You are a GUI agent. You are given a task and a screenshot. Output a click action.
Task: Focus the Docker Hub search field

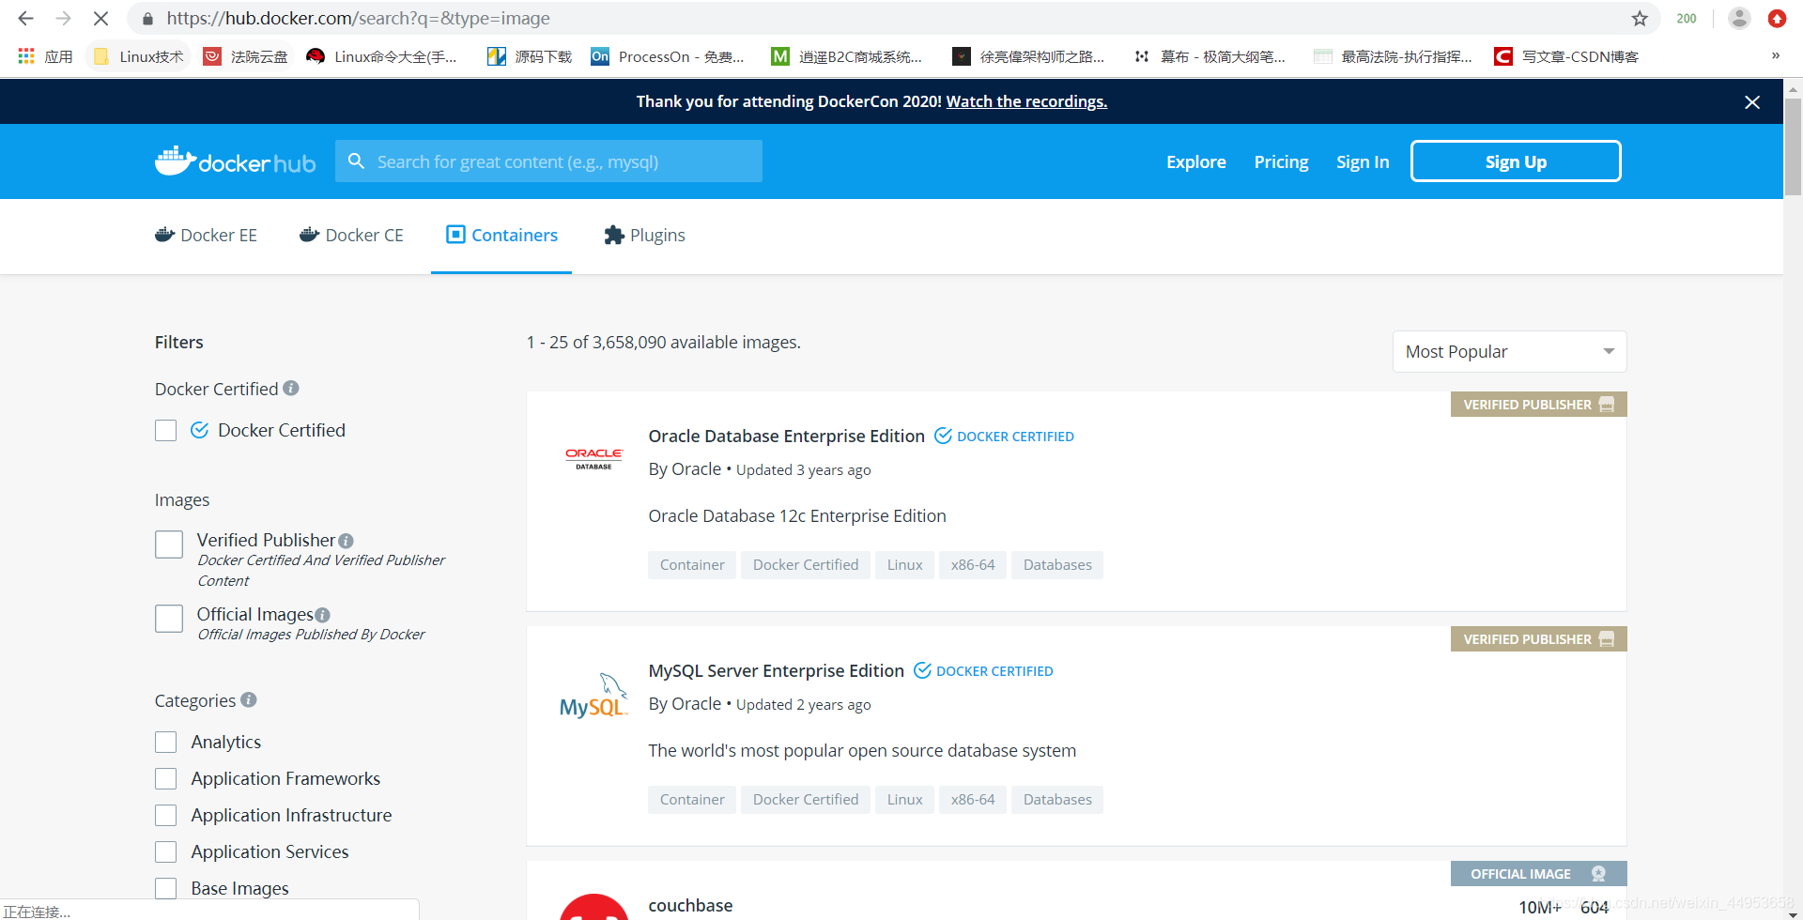click(x=548, y=161)
